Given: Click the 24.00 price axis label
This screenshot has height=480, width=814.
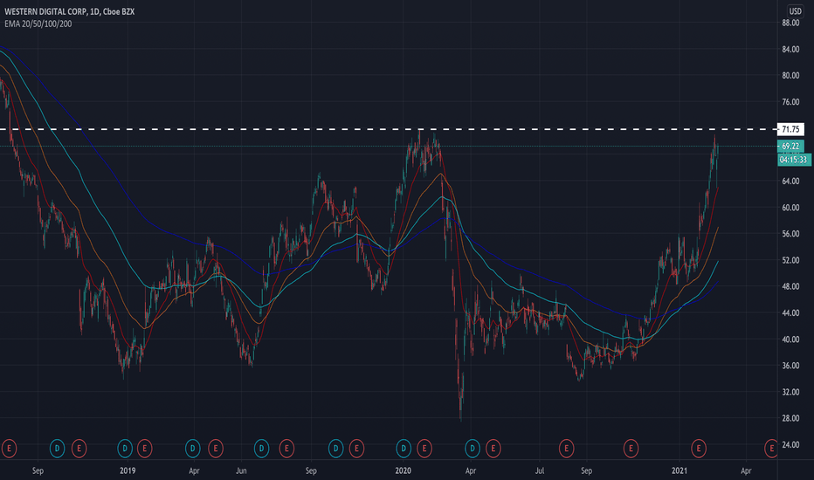Looking at the screenshot, I should click(x=790, y=445).
